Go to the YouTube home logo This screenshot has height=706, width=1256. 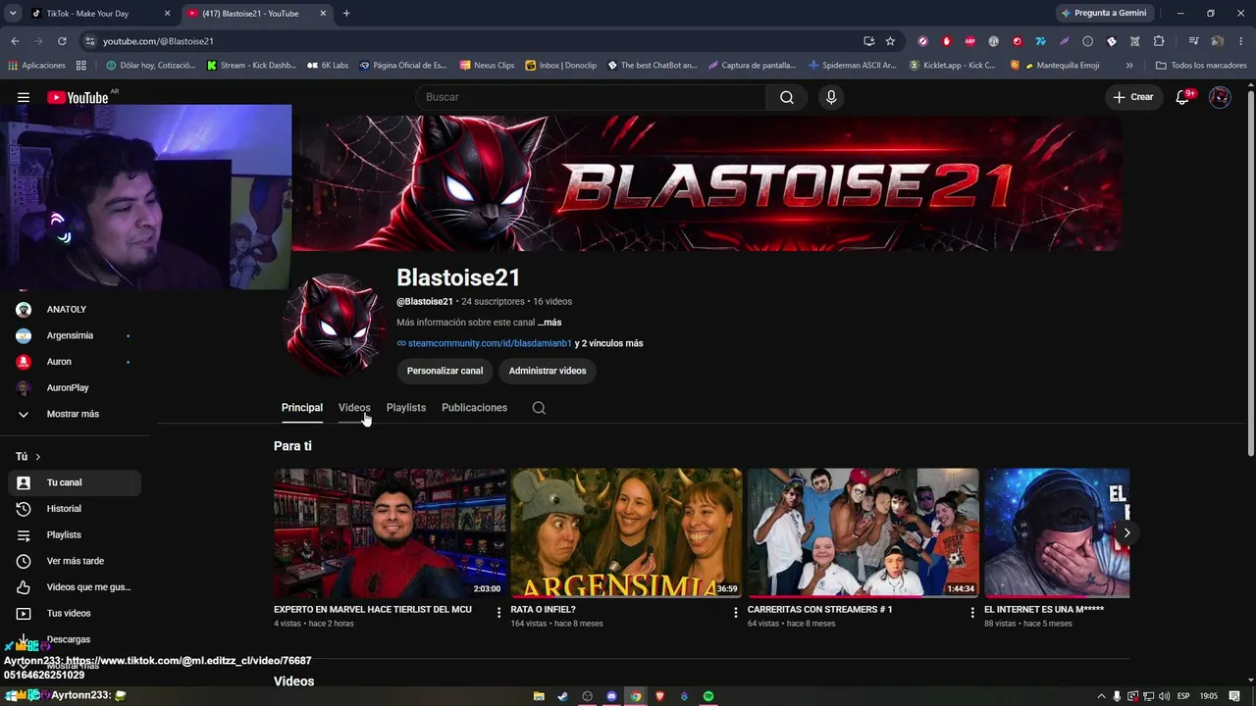click(78, 97)
